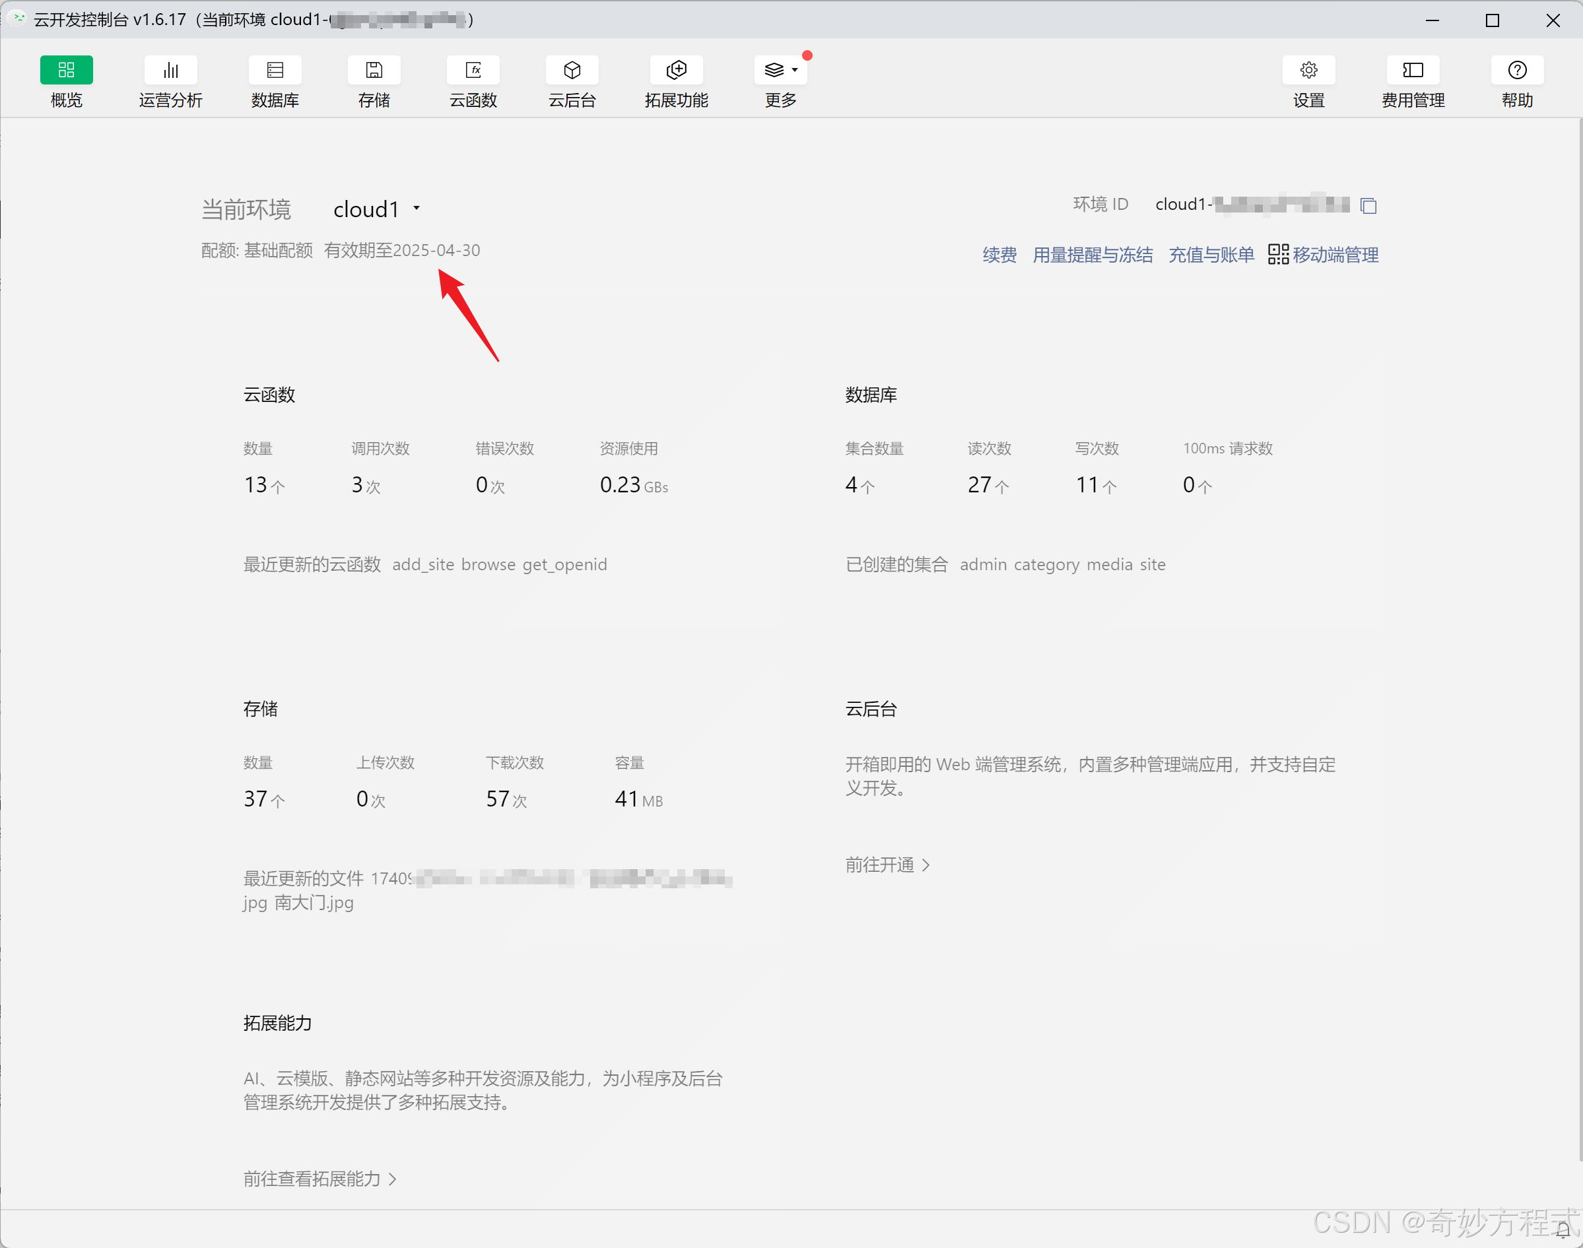Open the 数据库 database icon
The width and height of the screenshot is (1583, 1248).
[x=275, y=70]
